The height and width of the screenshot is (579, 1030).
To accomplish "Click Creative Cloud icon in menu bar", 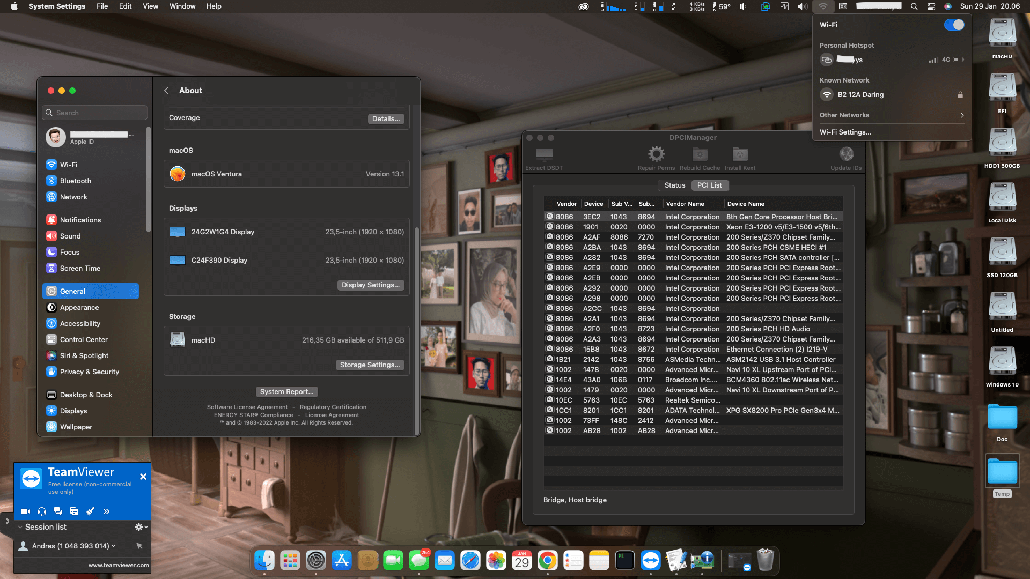I will pos(584,6).
